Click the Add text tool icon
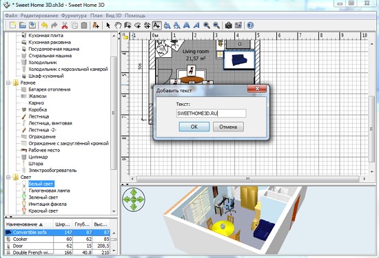 [x=156, y=25]
